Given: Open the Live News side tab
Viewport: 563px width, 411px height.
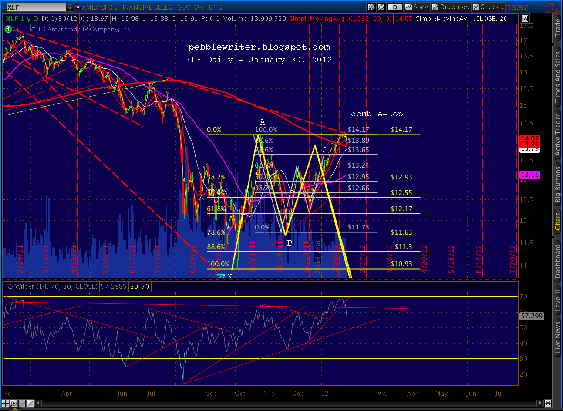Looking at the screenshot, I should coord(558,337).
